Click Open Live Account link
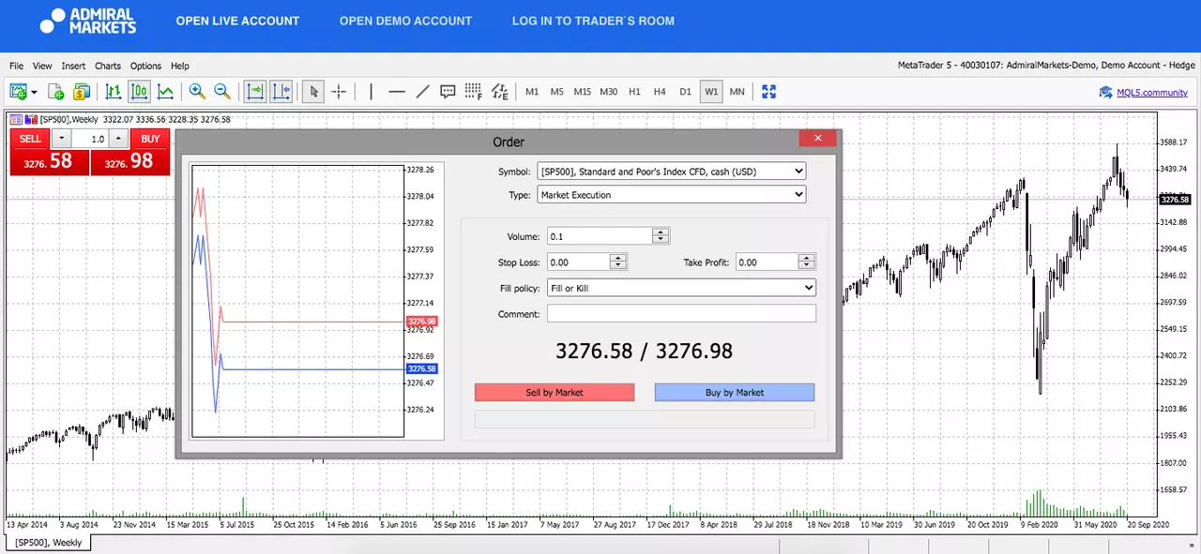This screenshot has width=1201, height=554. (x=237, y=21)
